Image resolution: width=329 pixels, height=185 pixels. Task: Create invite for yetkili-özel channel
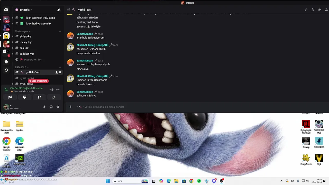[x=57, y=72]
